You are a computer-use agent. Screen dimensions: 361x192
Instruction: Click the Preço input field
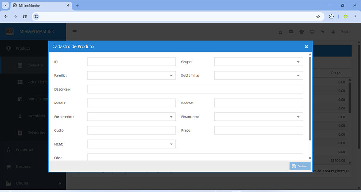258,130
